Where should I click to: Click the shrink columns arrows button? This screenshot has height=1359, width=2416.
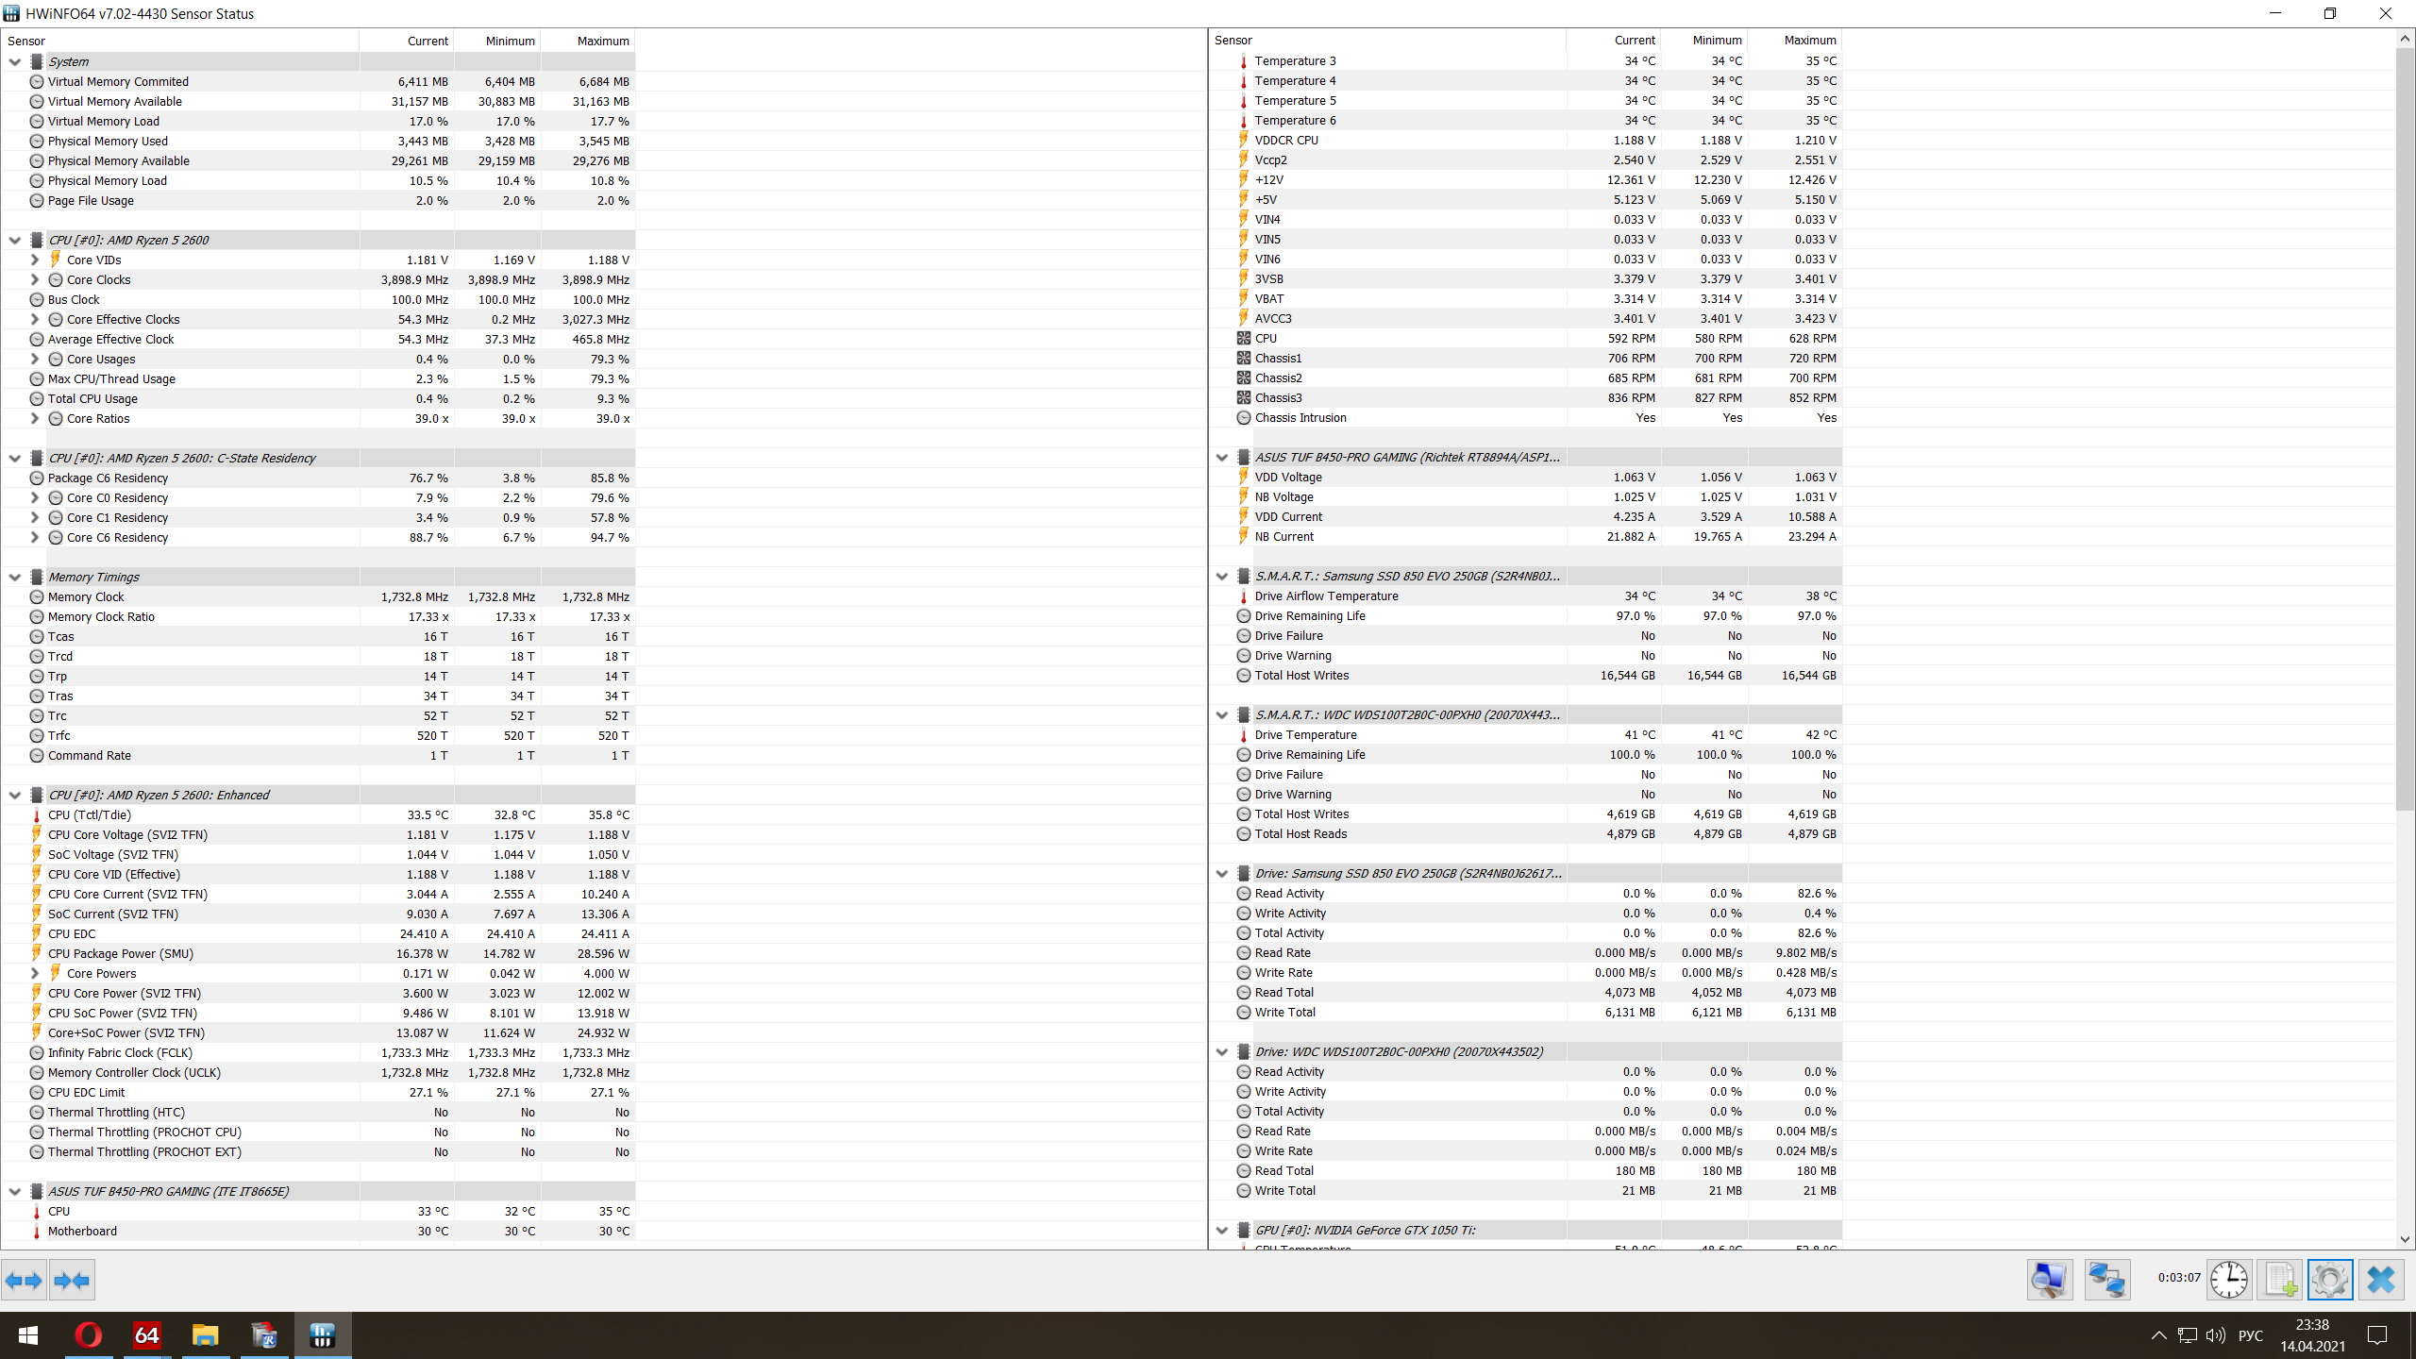(x=72, y=1280)
